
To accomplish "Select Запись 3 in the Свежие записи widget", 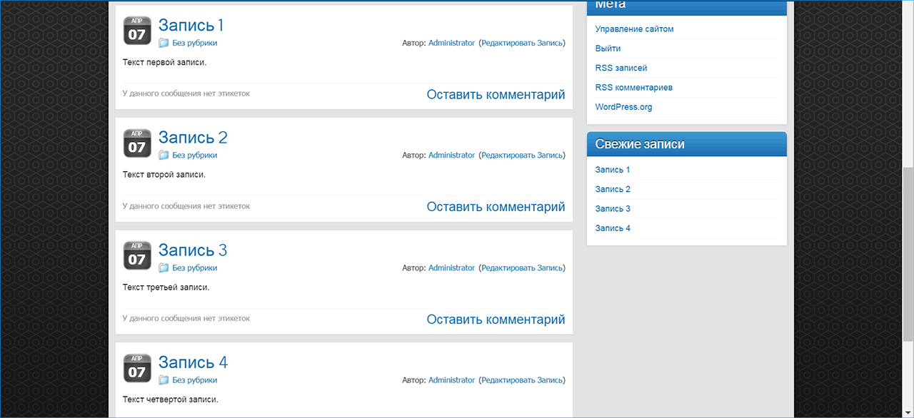I will point(613,209).
